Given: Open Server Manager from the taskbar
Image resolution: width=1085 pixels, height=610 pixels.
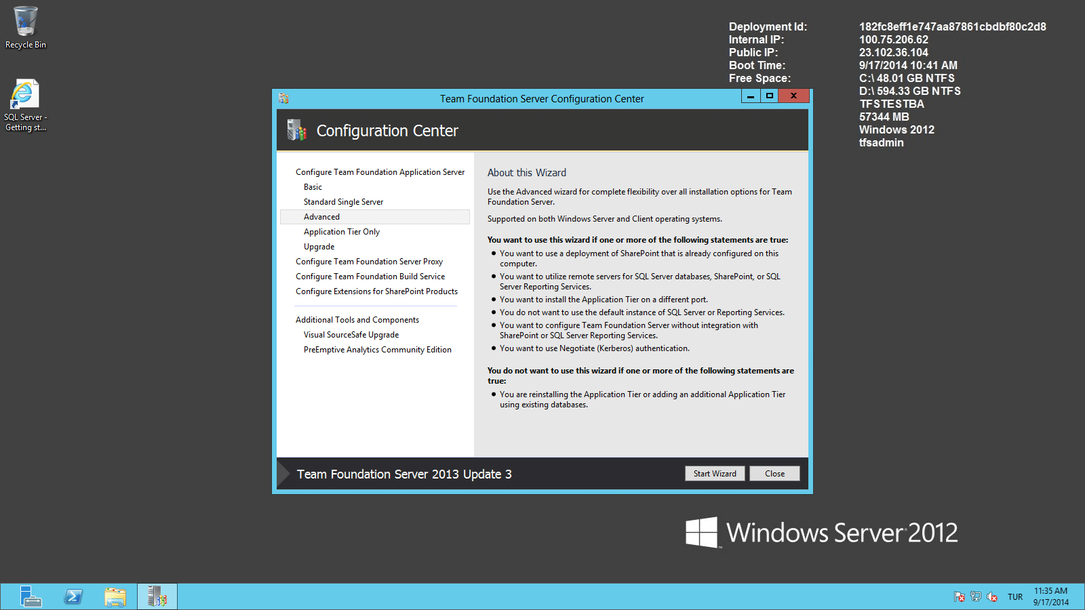Looking at the screenshot, I should click(x=31, y=596).
